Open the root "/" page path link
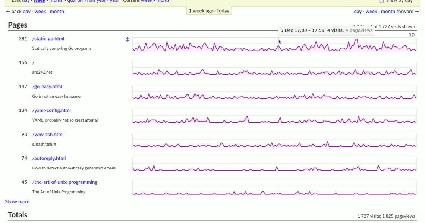 click(x=34, y=62)
